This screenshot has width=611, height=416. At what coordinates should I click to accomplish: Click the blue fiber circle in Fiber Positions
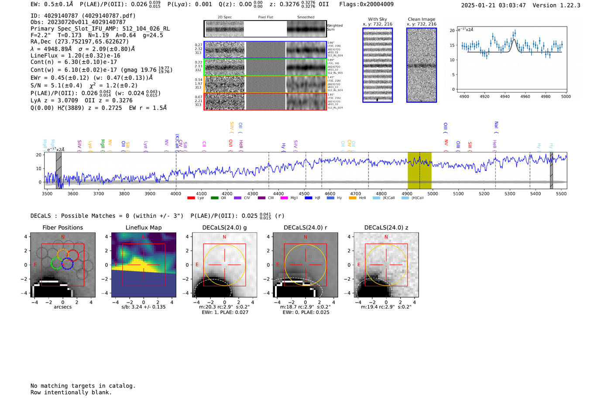point(67,264)
